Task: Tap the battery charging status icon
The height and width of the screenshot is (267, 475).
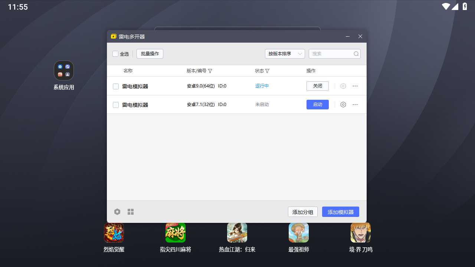Action: click(x=465, y=6)
